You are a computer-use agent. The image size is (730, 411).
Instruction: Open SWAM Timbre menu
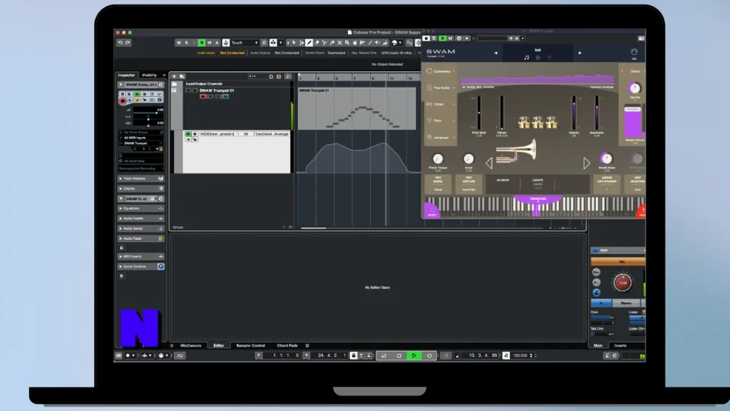(441, 104)
